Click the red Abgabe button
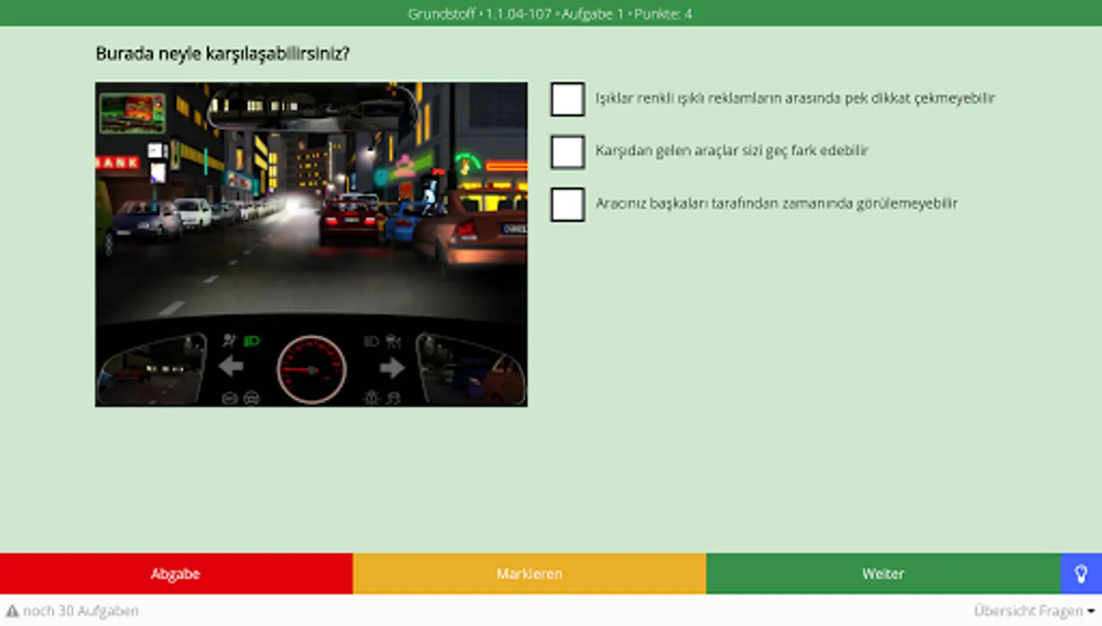Image resolution: width=1102 pixels, height=626 pixels. click(176, 574)
